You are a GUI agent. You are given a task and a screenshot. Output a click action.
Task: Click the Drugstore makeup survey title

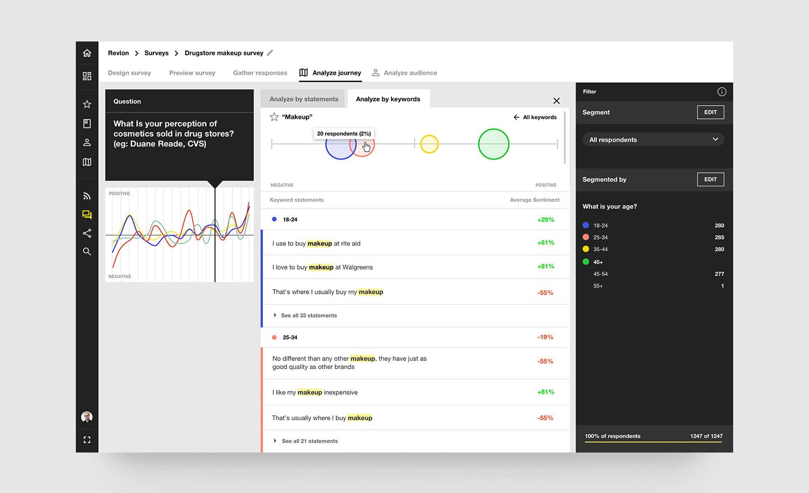click(224, 53)
